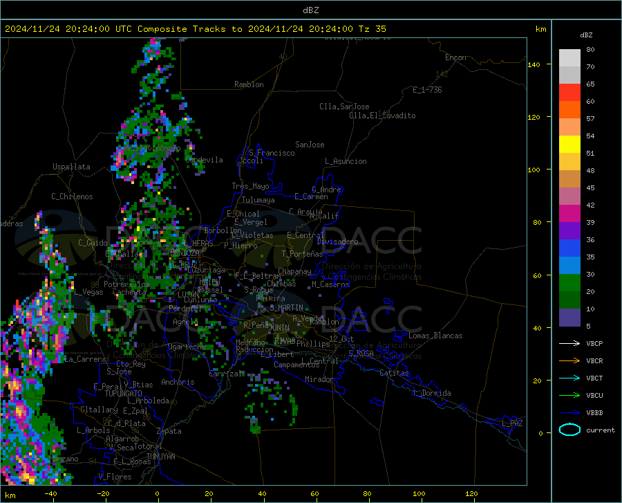This screenshot has height=503, width=622.
Task: Select the bright green swatch between 30 and 20
Action: 569,283
